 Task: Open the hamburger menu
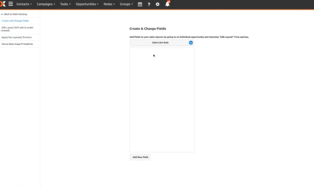point(11,4)
